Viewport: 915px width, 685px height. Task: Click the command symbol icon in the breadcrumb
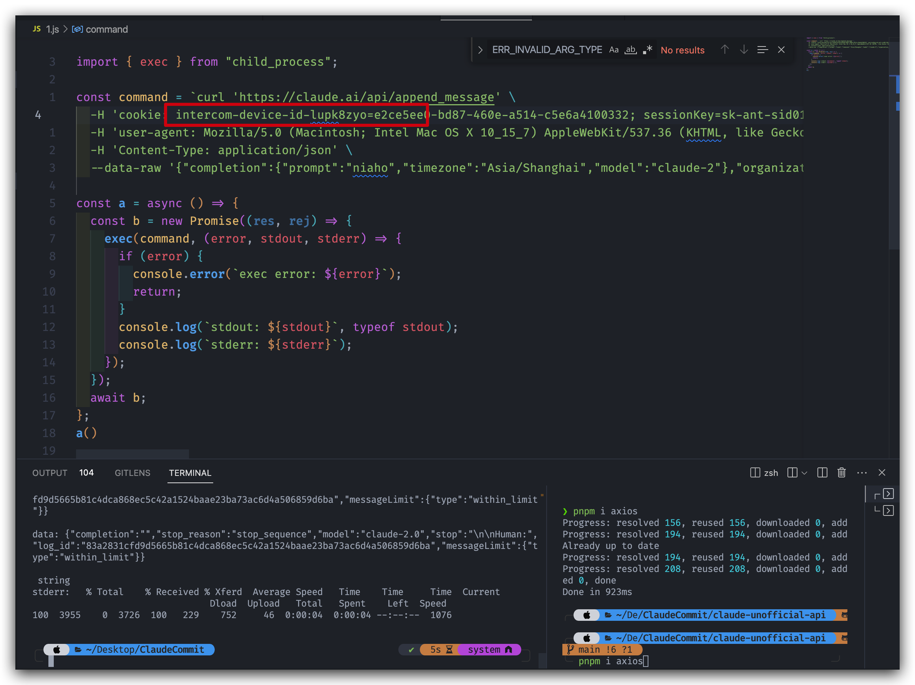(x=78, y=29)
